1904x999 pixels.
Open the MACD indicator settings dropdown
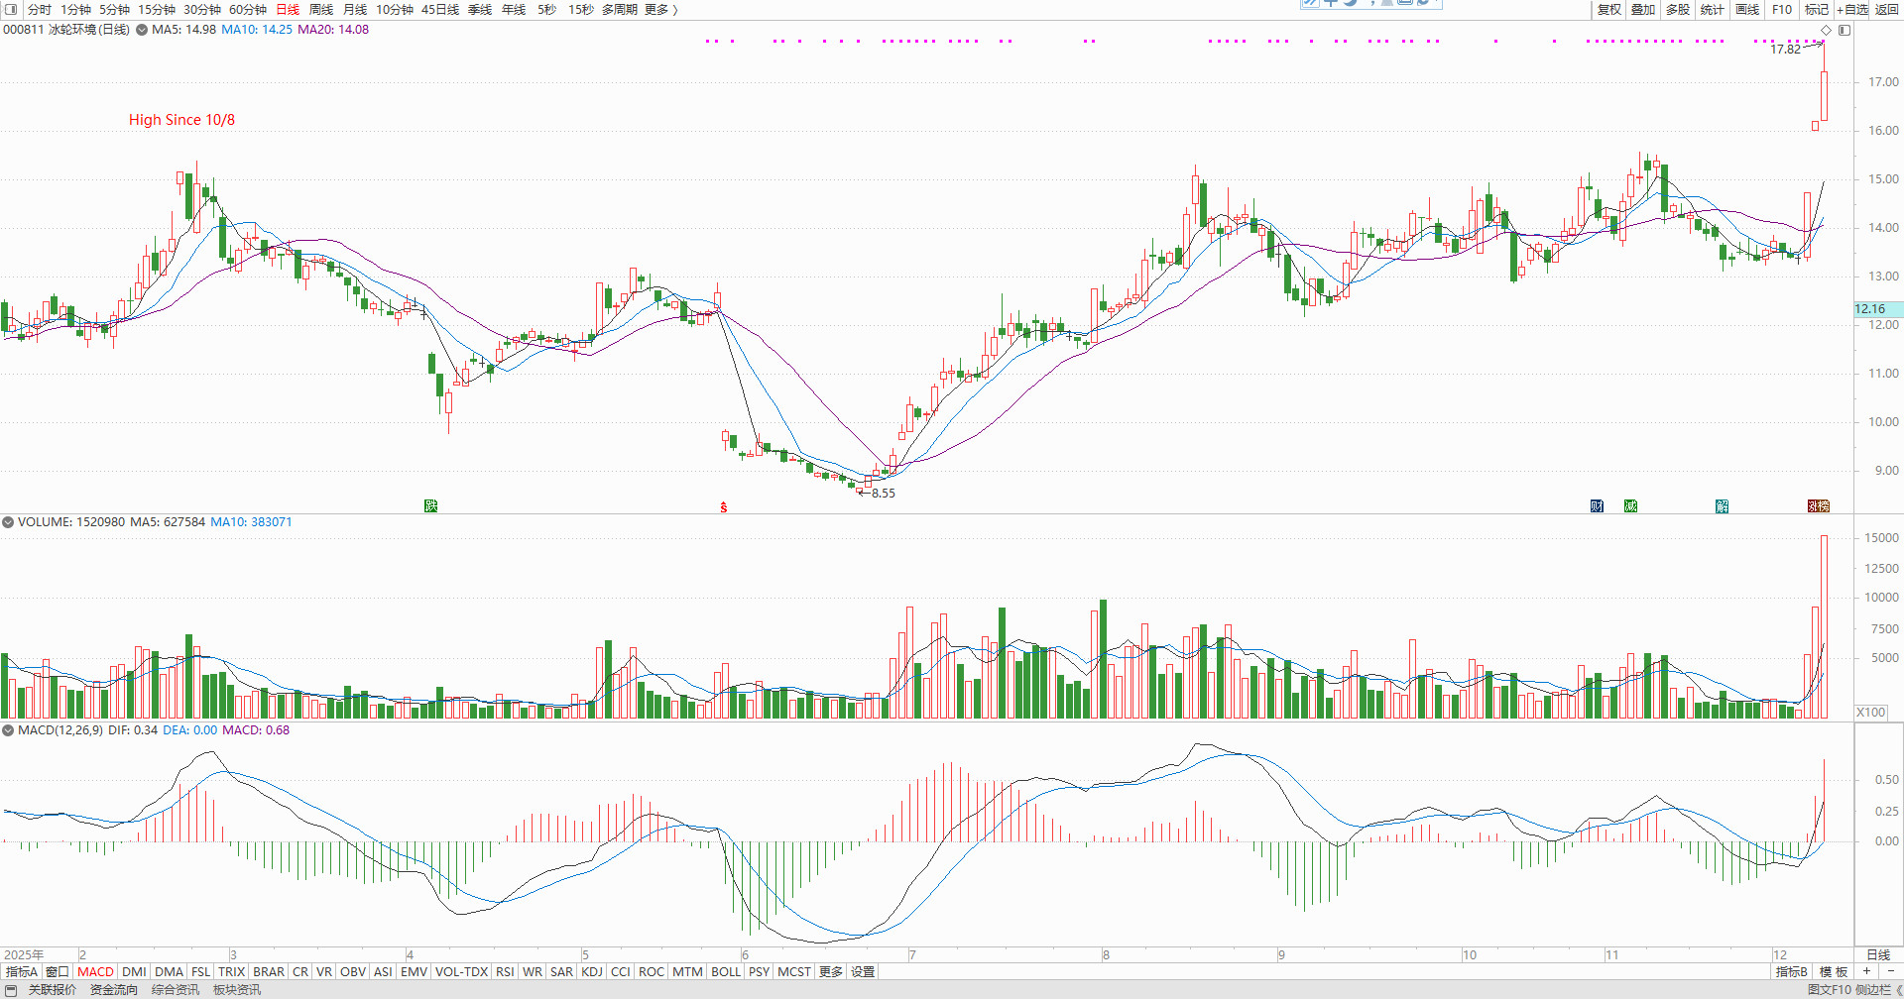(8, 730)
